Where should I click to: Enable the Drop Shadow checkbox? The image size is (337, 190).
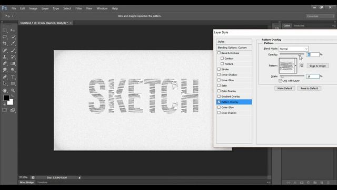pyautogui.click(x=219, y=112)
